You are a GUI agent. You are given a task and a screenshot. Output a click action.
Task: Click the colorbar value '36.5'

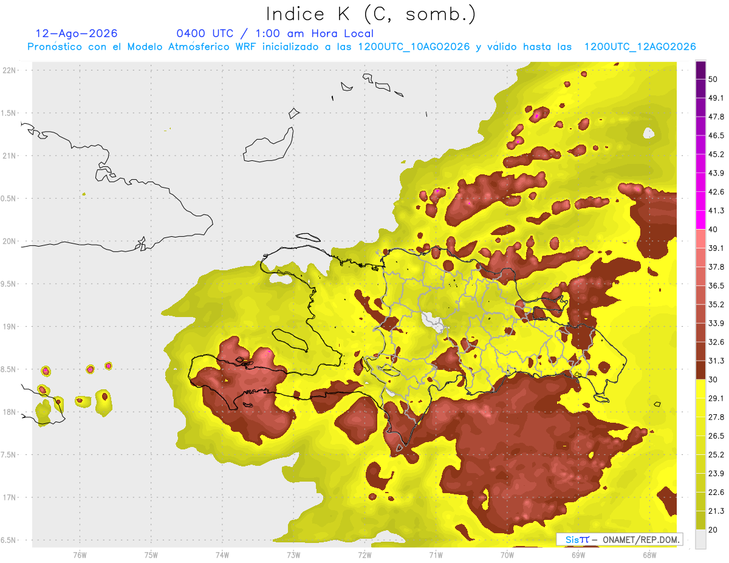(716, 285)
